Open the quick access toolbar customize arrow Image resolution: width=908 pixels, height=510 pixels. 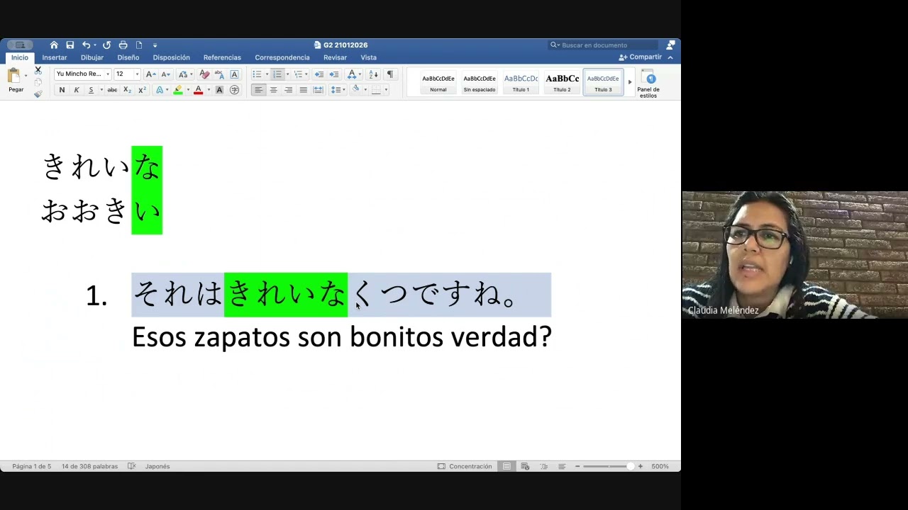(x=155, y=45)
